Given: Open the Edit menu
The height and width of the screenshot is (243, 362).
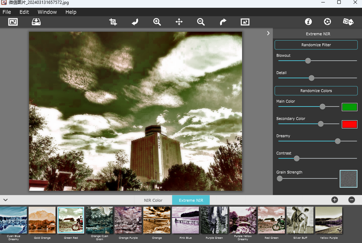Looking at the screenshot, I should 24,12.
